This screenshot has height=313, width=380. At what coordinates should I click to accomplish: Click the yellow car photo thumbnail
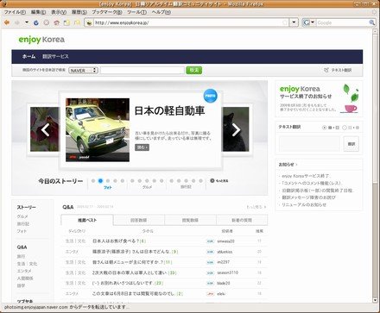click(x=98, y=130)
